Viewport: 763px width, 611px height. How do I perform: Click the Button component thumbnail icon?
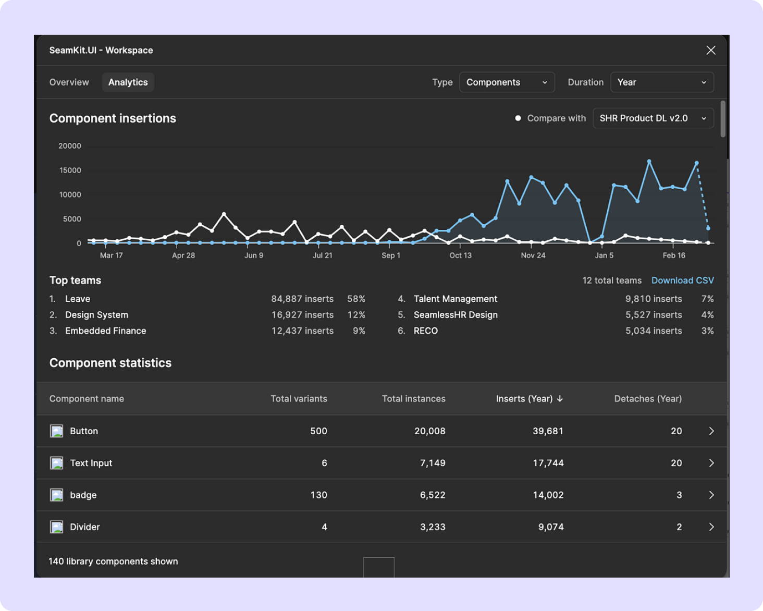click(x=56, y=431)
